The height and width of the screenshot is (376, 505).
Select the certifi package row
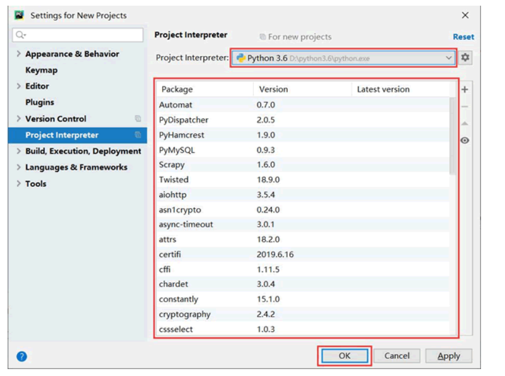(303, 254)
